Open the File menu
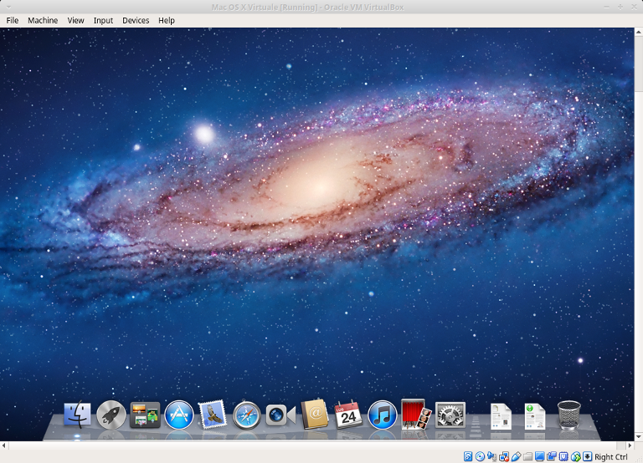643x463 pixels. pos(13,20)
